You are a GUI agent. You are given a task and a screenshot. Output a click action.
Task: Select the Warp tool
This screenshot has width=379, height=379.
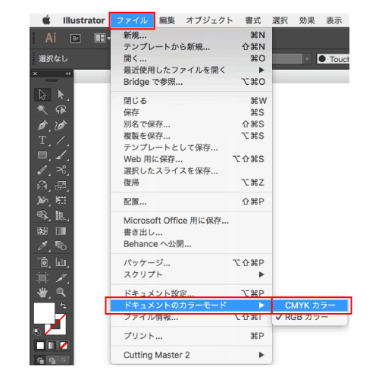click(42, 200)
